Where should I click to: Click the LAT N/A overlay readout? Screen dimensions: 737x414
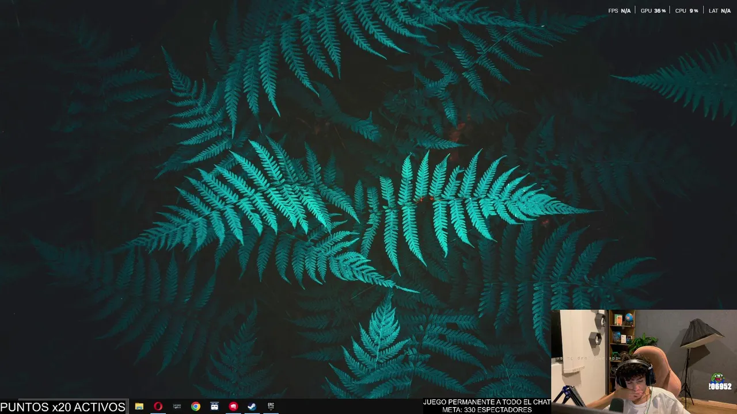click(720, 11)
